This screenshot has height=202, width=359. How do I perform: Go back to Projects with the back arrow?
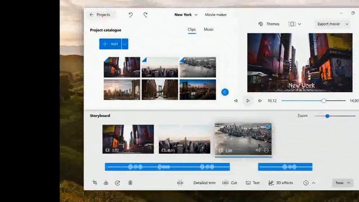pyautogui.click(x=91, y=15)
